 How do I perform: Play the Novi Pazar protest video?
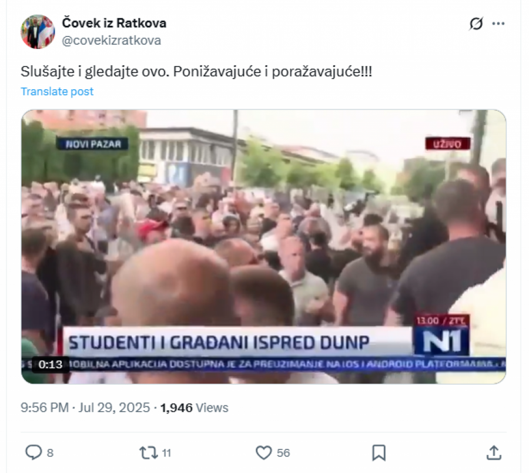click(x=263, y=247)
